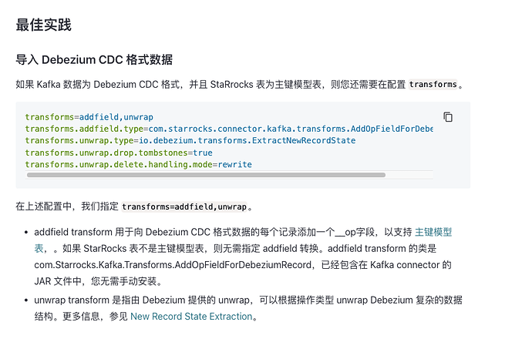
Task: Click the unwrap transform bullet text
Action: pyautogui.click(x=248, y=308)
